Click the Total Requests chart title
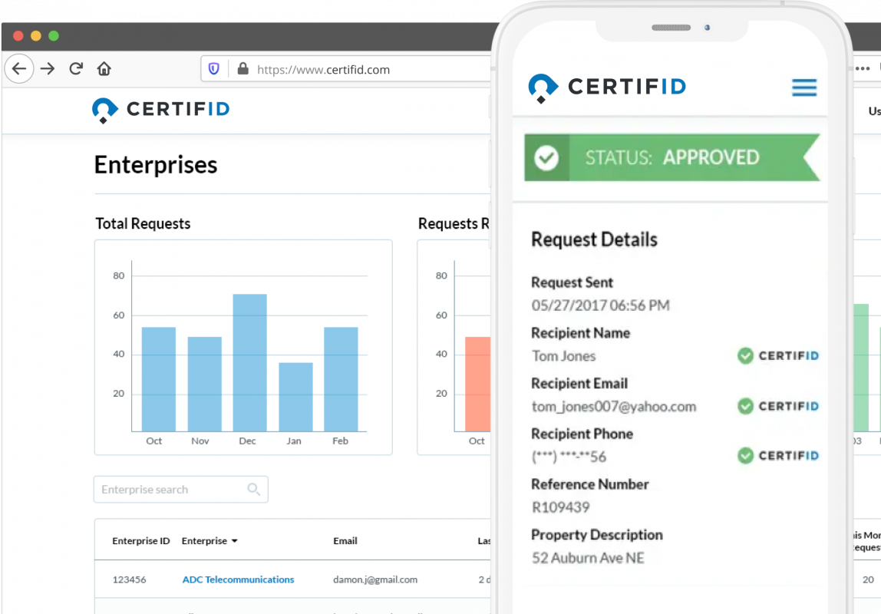Image resolution: width=881 pixels, height=614 pixels. (143, 223)
